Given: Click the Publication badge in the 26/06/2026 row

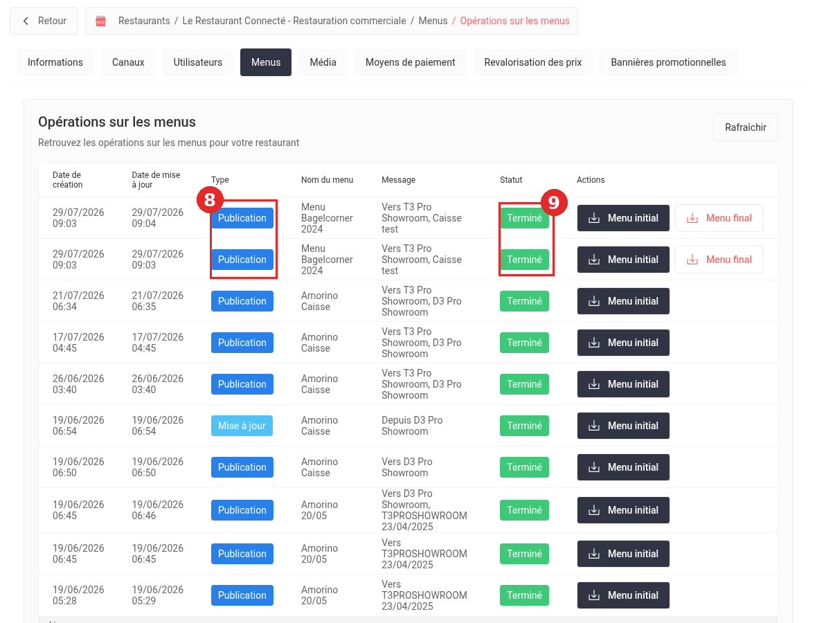Looking at the screenshot, I should pos(242,384).
